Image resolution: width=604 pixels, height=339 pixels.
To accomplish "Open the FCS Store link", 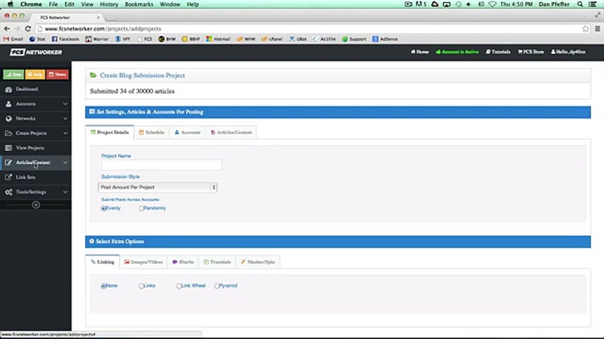I will point(530,52).
